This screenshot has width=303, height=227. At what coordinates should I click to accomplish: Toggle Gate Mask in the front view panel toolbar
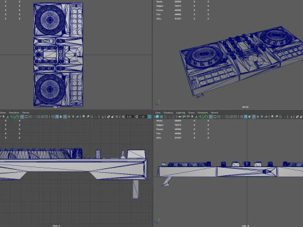click(x=34, y=117)
